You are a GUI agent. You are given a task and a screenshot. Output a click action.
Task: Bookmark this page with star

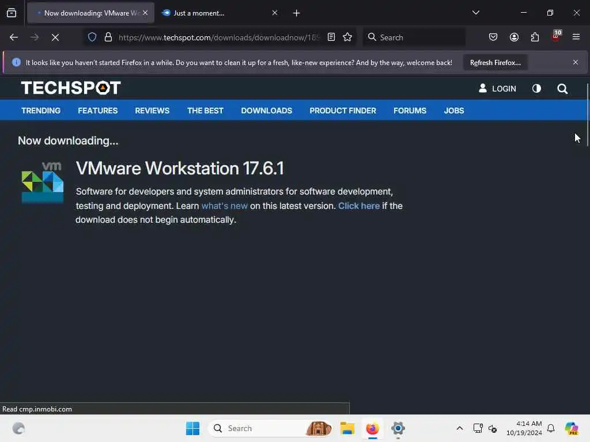pyautogui.click(x=347, y=37)
